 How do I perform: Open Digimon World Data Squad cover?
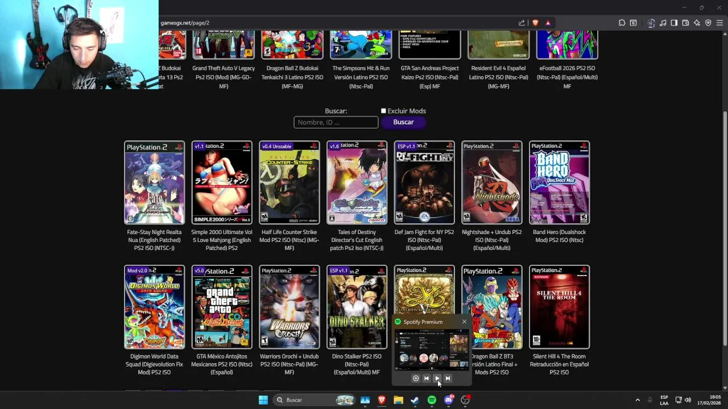(154, 307)
